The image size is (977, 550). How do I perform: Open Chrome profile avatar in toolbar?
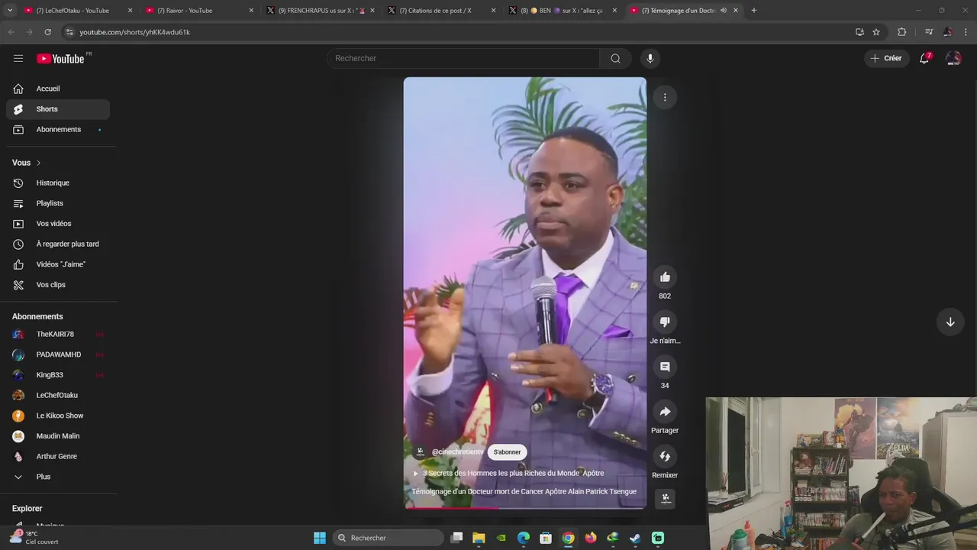click(947, 32)
